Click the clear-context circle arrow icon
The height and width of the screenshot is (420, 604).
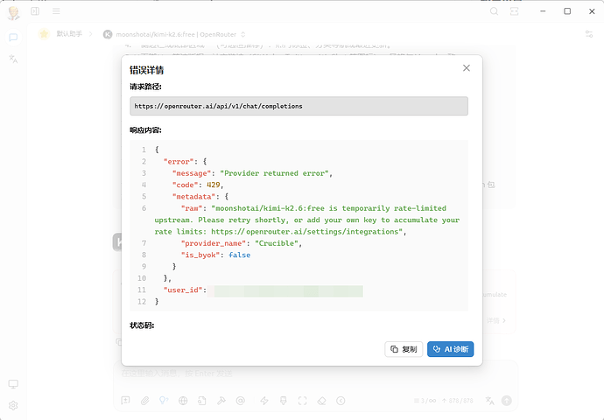[341, 401]
